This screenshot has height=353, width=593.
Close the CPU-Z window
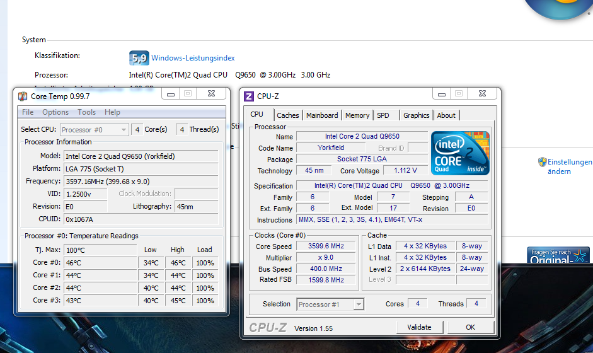[x=483, y=93]
